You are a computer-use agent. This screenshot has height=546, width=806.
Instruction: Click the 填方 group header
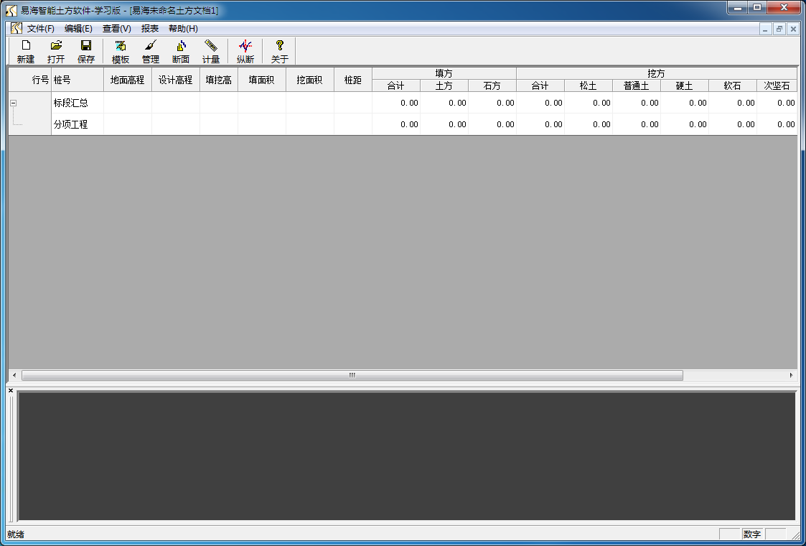click(444, 73)
